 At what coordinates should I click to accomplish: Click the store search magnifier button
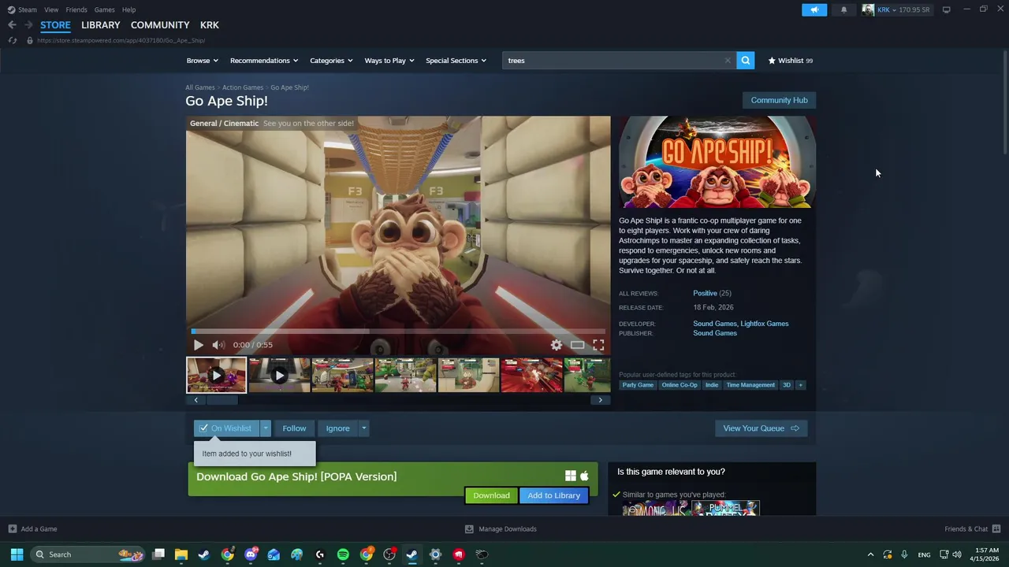point(746,61)
